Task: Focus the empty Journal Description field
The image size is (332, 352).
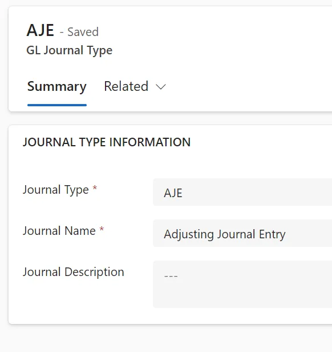Action: coord(242,284)
